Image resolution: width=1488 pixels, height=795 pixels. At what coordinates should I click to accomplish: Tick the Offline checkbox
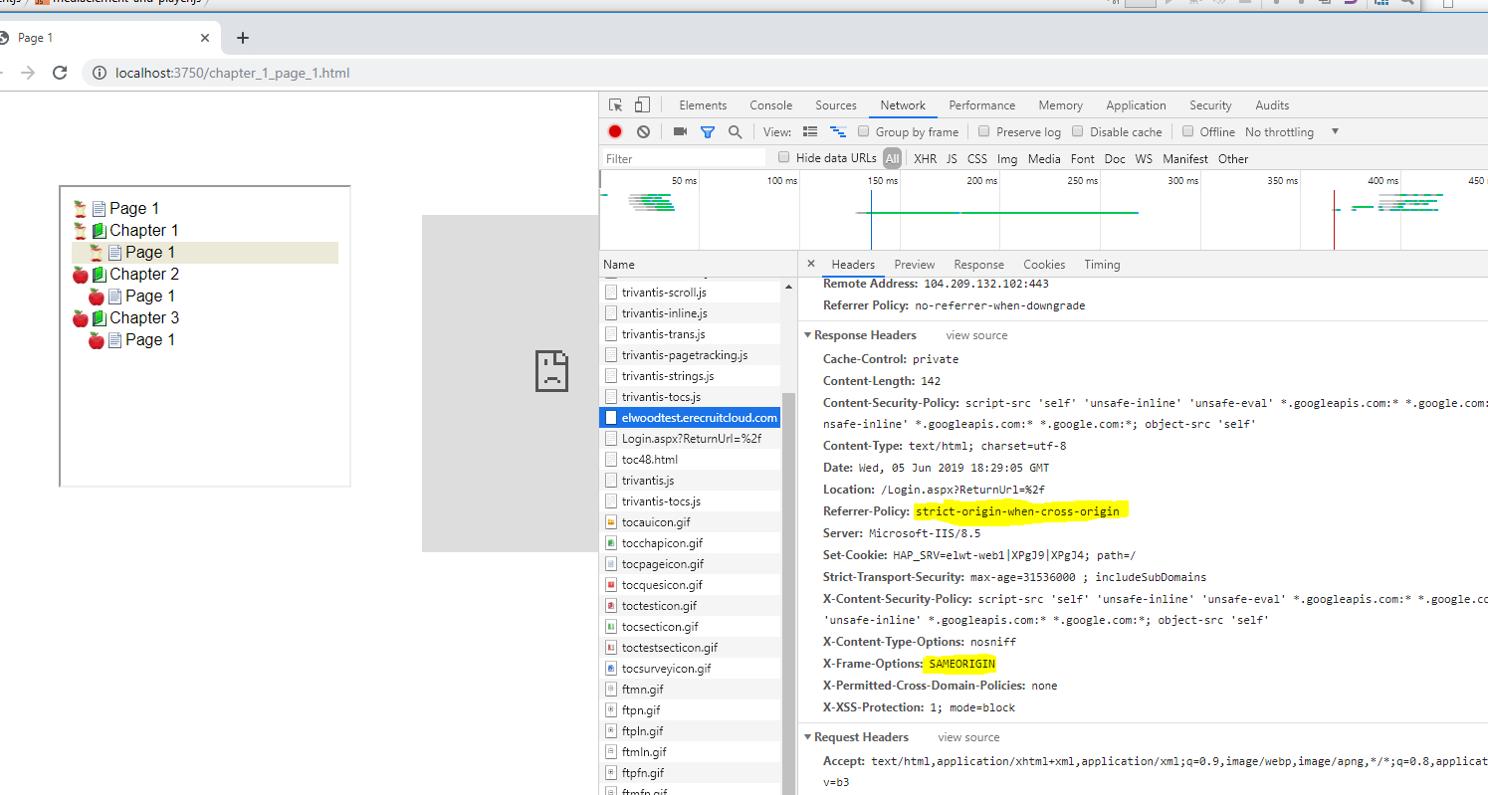point(1188,131)
